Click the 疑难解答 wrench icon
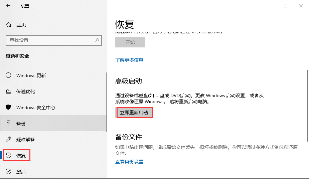309x179 pixels. 8,139
